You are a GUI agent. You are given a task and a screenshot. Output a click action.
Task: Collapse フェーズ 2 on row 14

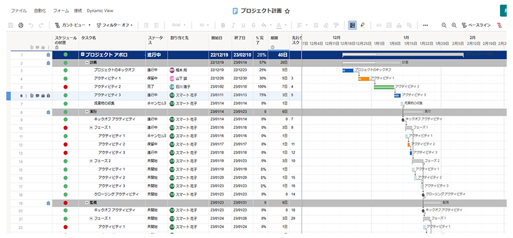tap(91, 161)
